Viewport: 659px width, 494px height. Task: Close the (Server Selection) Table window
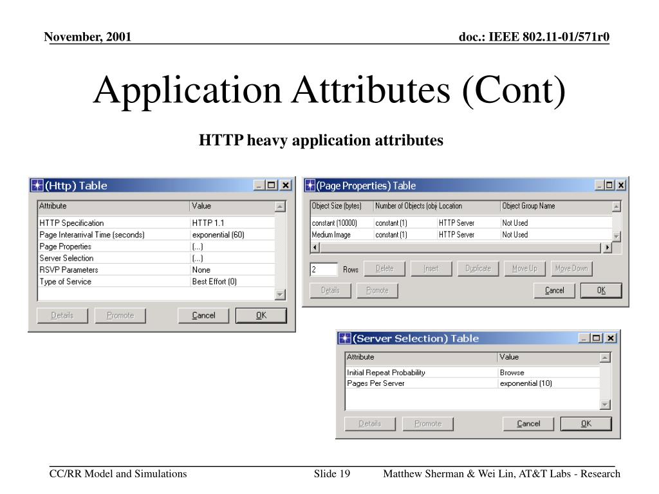tap(611, 338)
